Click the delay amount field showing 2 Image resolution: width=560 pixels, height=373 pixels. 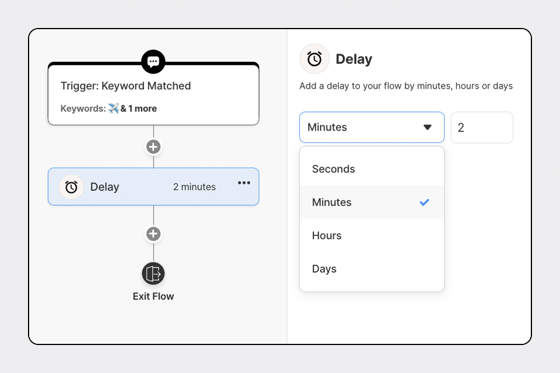(x=482, y=128)
